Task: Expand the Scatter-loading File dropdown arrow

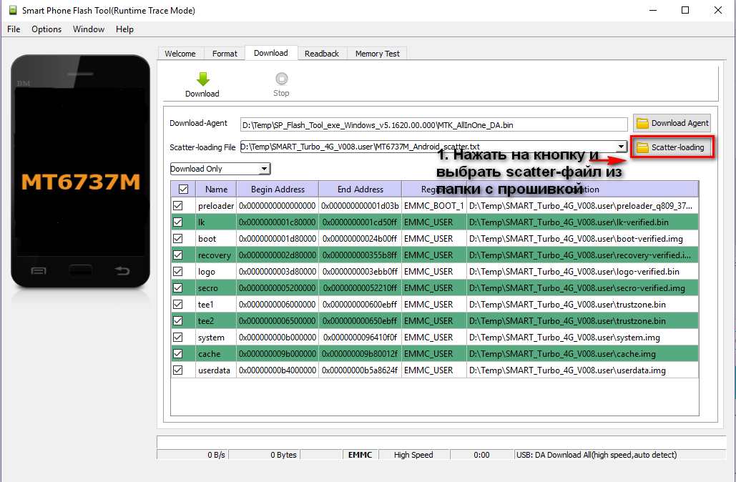Action: (621, 147)
